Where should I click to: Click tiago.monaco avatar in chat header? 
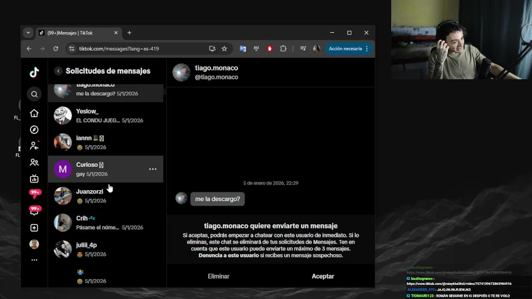coord(181,72)
